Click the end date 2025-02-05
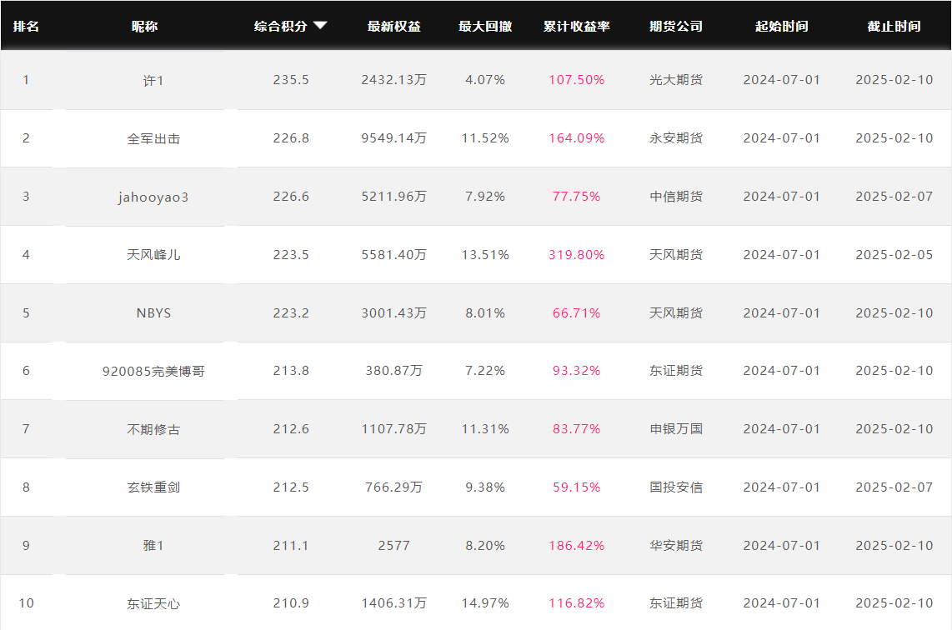This screenshot has width=952, height=630. click(x=894, y=255)
